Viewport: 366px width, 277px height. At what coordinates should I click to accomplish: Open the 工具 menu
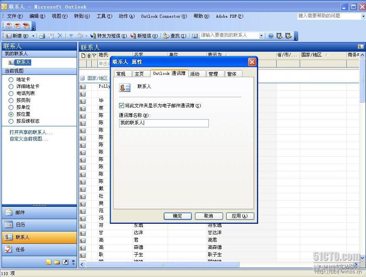pyautogui.click(x=104, y=16)
